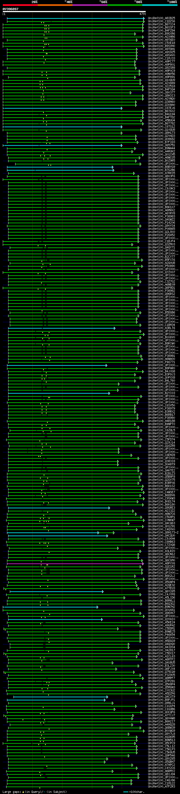The width and height of the screenshot is (180, 794).
Task: Open hit UniRef100_C1DZS6
Action: [x=161, y=21]
